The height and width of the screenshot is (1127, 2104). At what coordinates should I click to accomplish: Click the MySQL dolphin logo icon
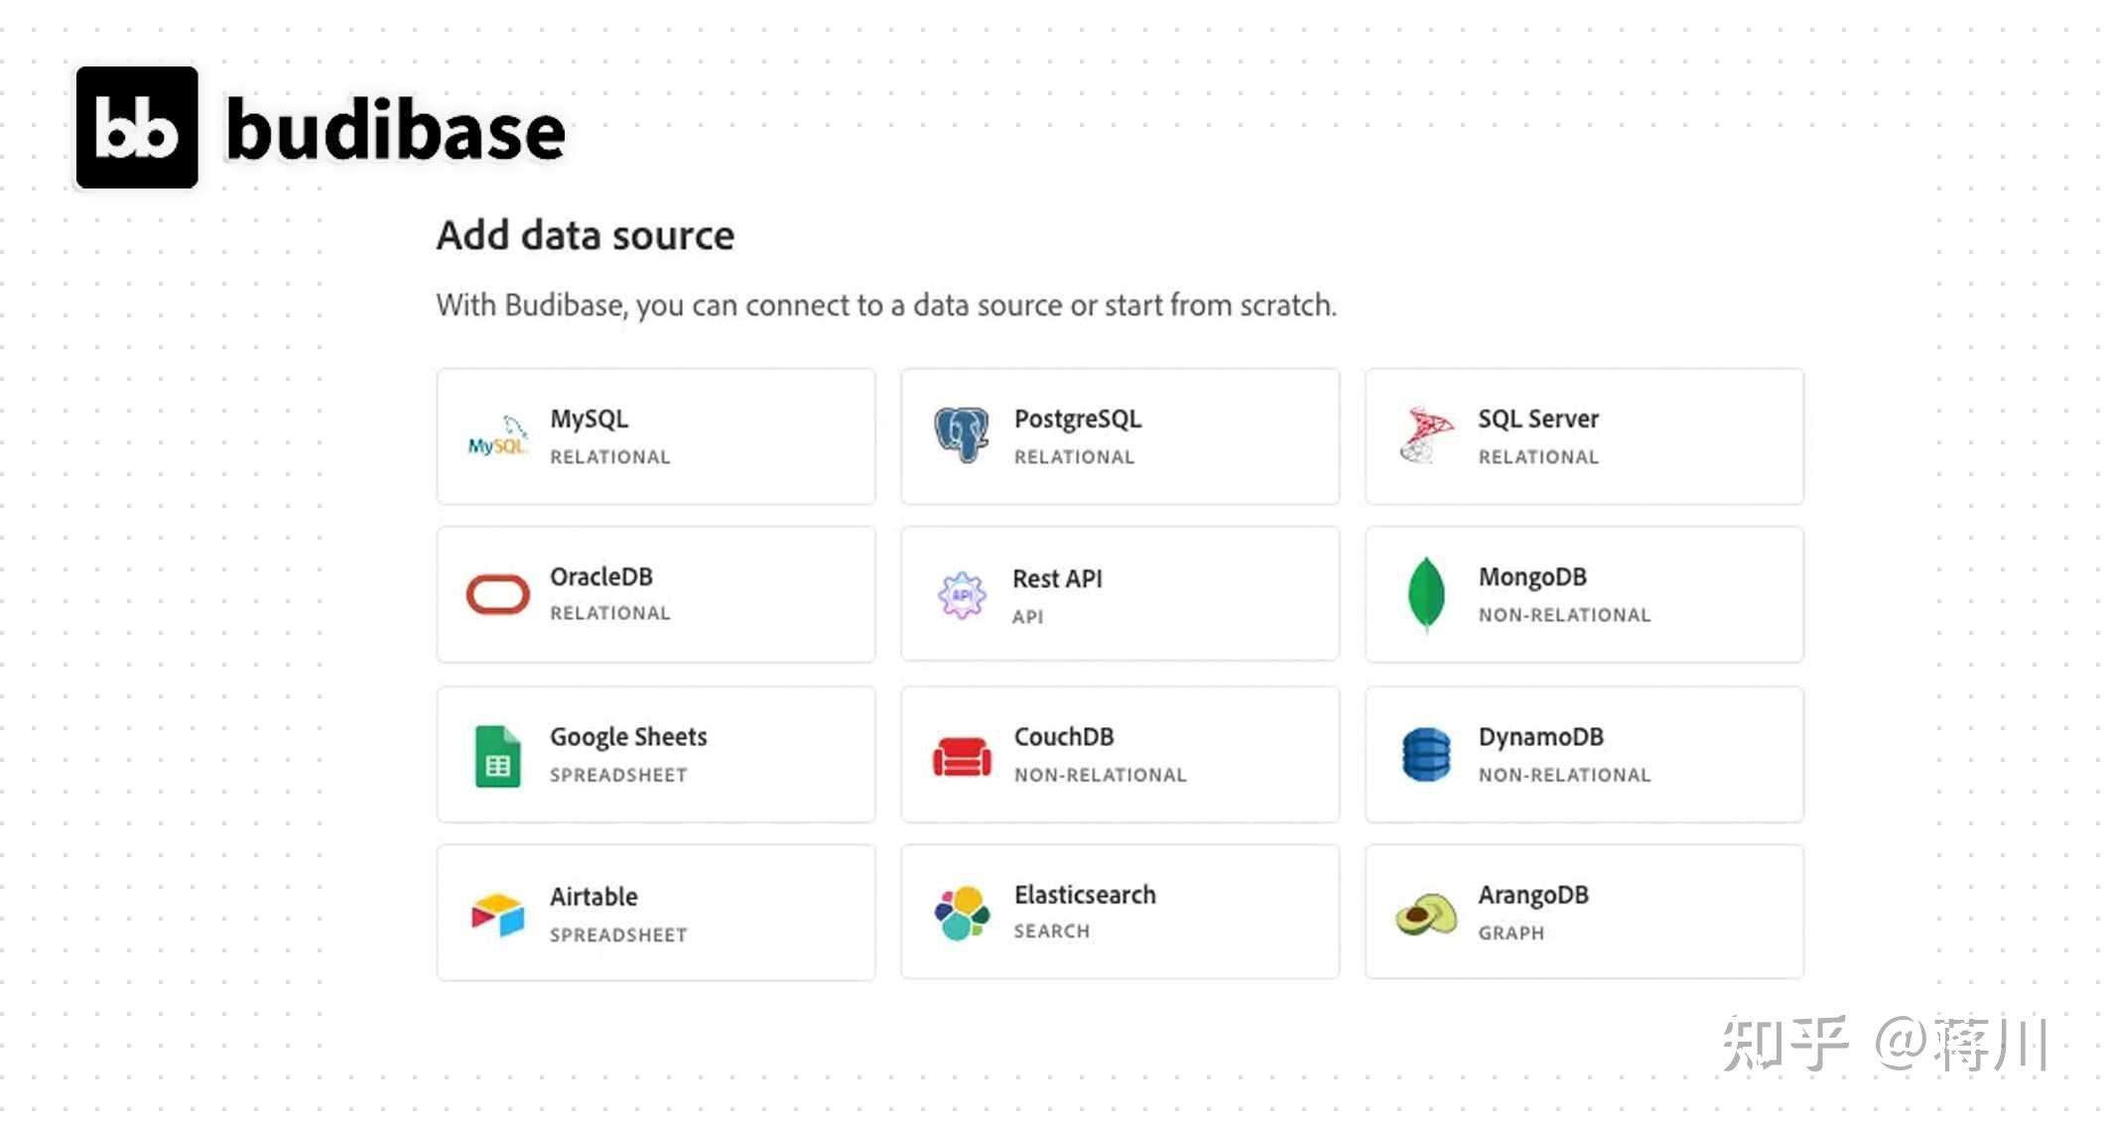pos(497,437)
